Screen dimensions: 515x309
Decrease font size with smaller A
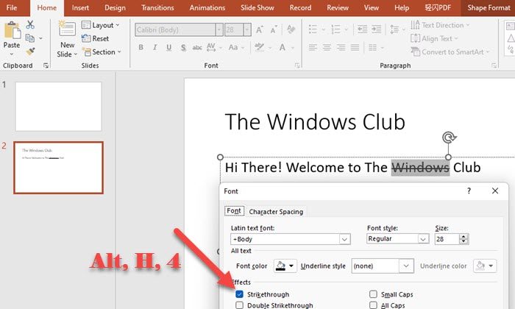[x=273, y=30]
